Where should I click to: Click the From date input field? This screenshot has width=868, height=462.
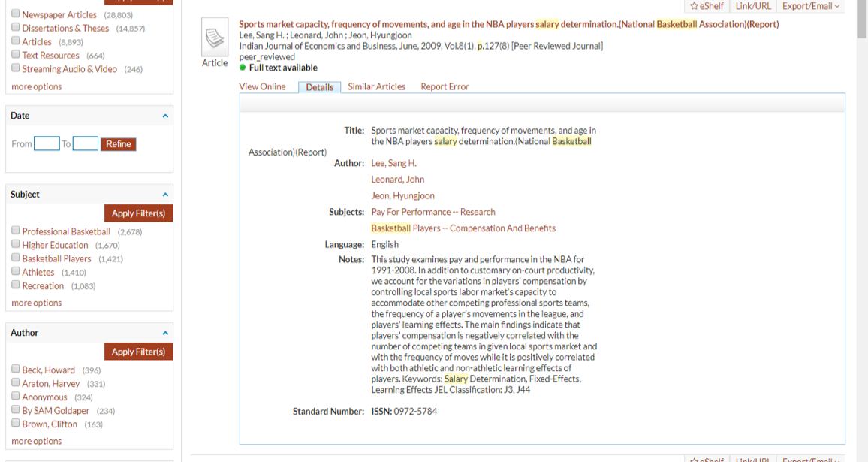pyautogui.click(x=47, y=143)
